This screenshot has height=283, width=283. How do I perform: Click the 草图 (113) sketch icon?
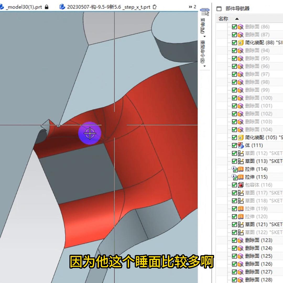coord(241,161)
